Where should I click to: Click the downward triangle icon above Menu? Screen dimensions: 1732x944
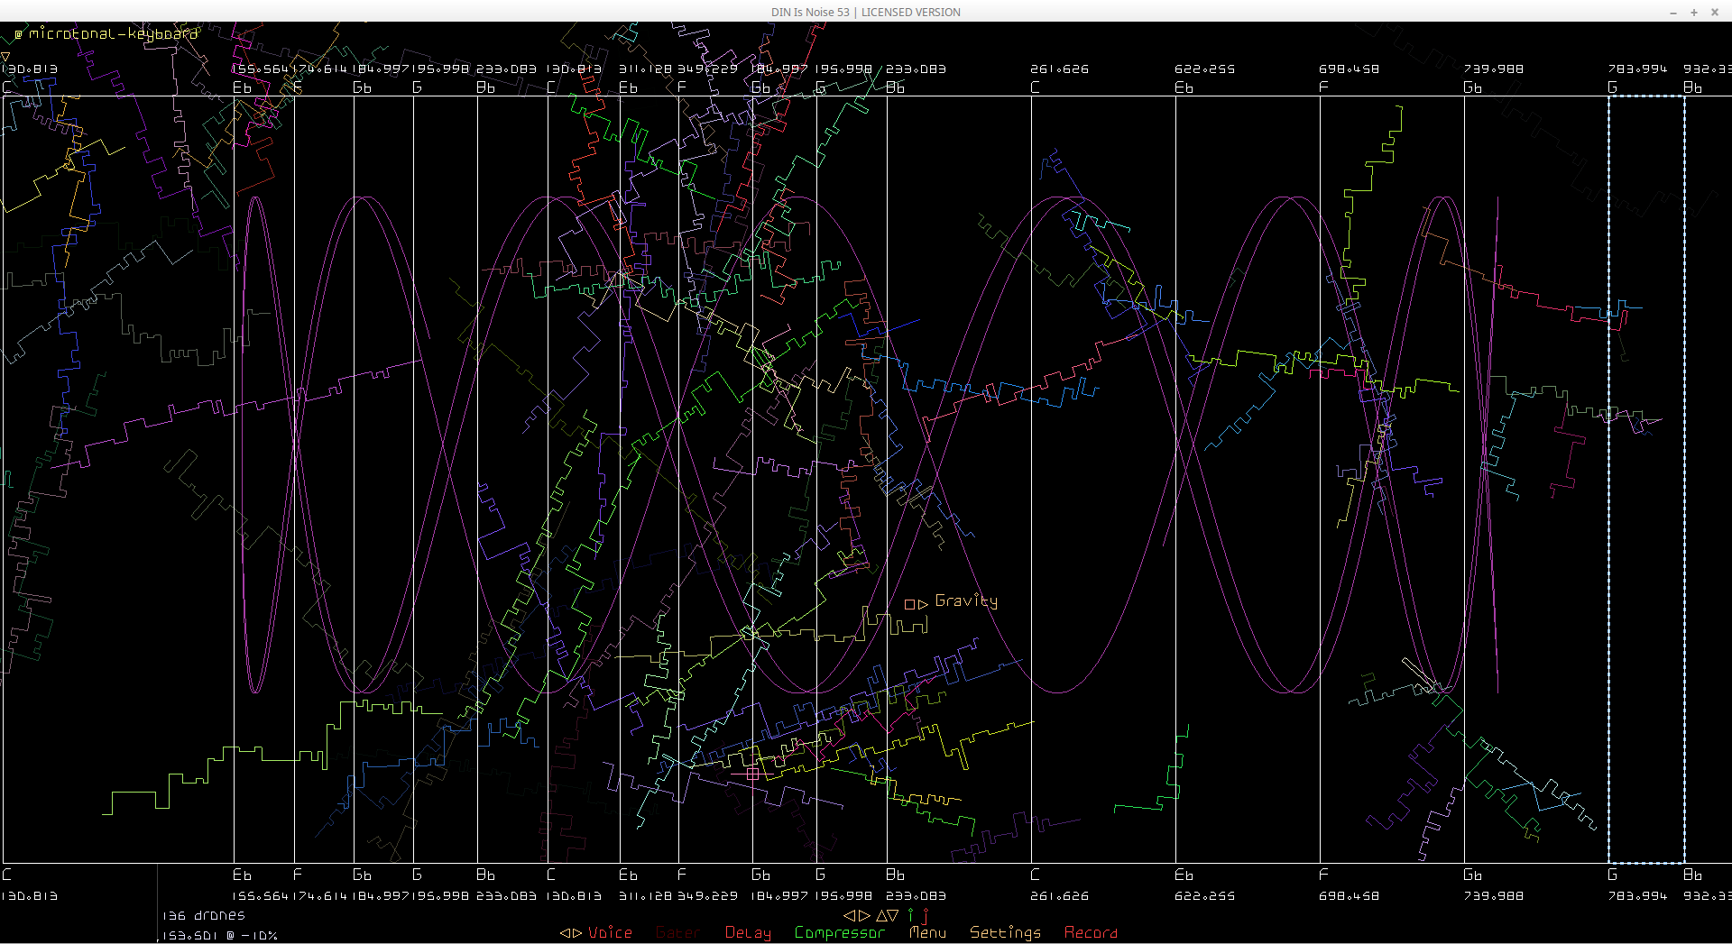point(893,915)
